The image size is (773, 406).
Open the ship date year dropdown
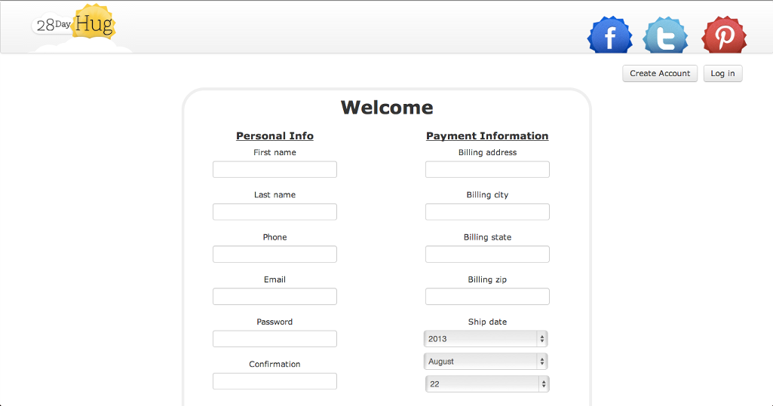coord(486,339)
